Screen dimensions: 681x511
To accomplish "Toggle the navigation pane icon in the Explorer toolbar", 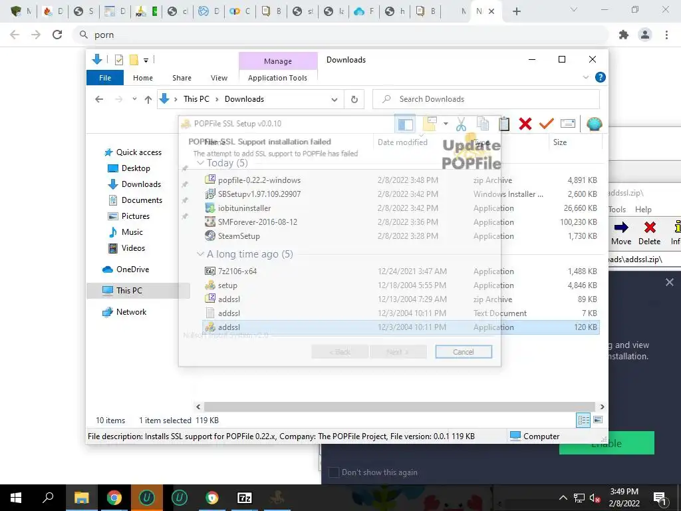I will point(405,124).
